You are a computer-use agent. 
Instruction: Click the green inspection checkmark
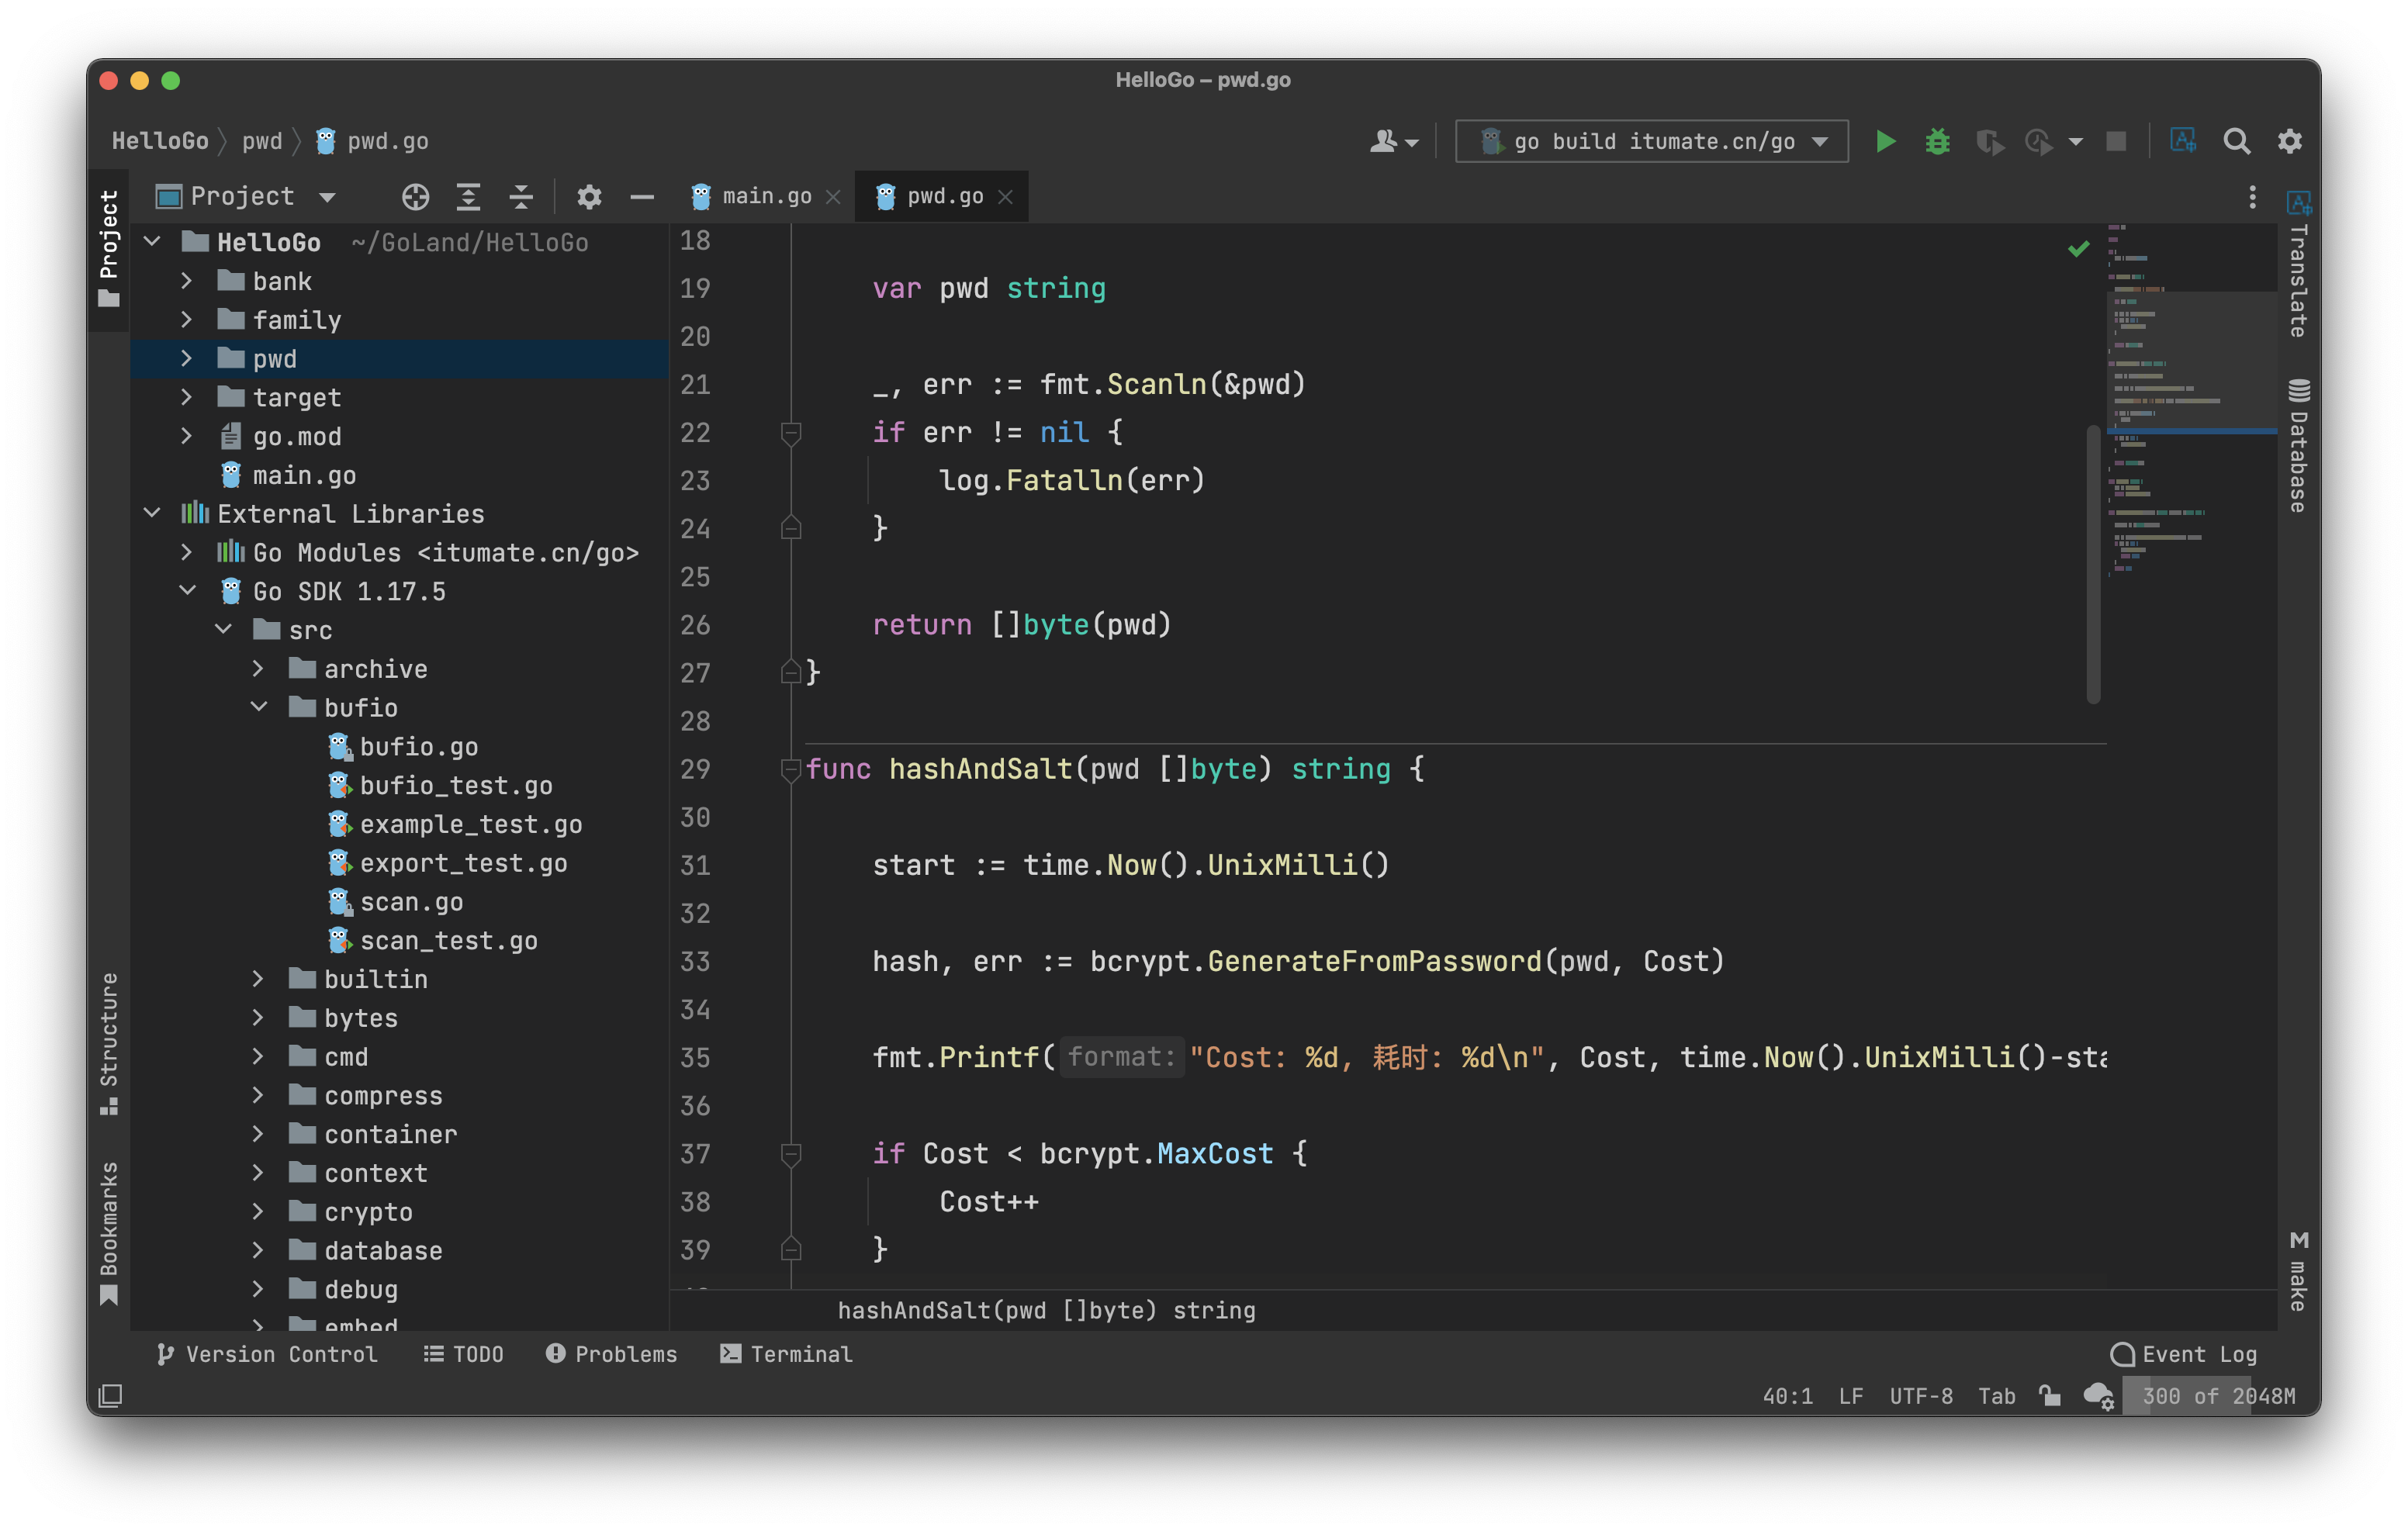coord(2079,249)
